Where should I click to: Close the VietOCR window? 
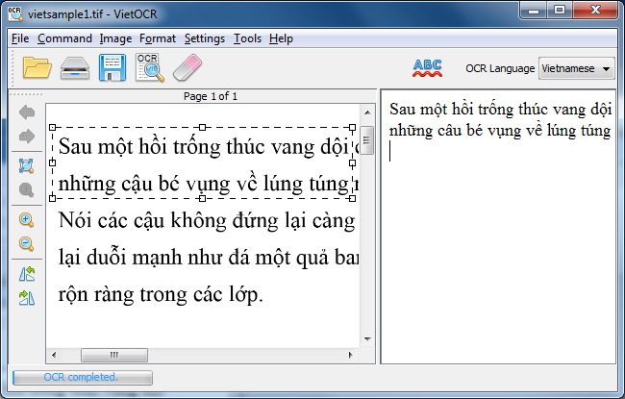pyautogui.click(x=595, y=11)
